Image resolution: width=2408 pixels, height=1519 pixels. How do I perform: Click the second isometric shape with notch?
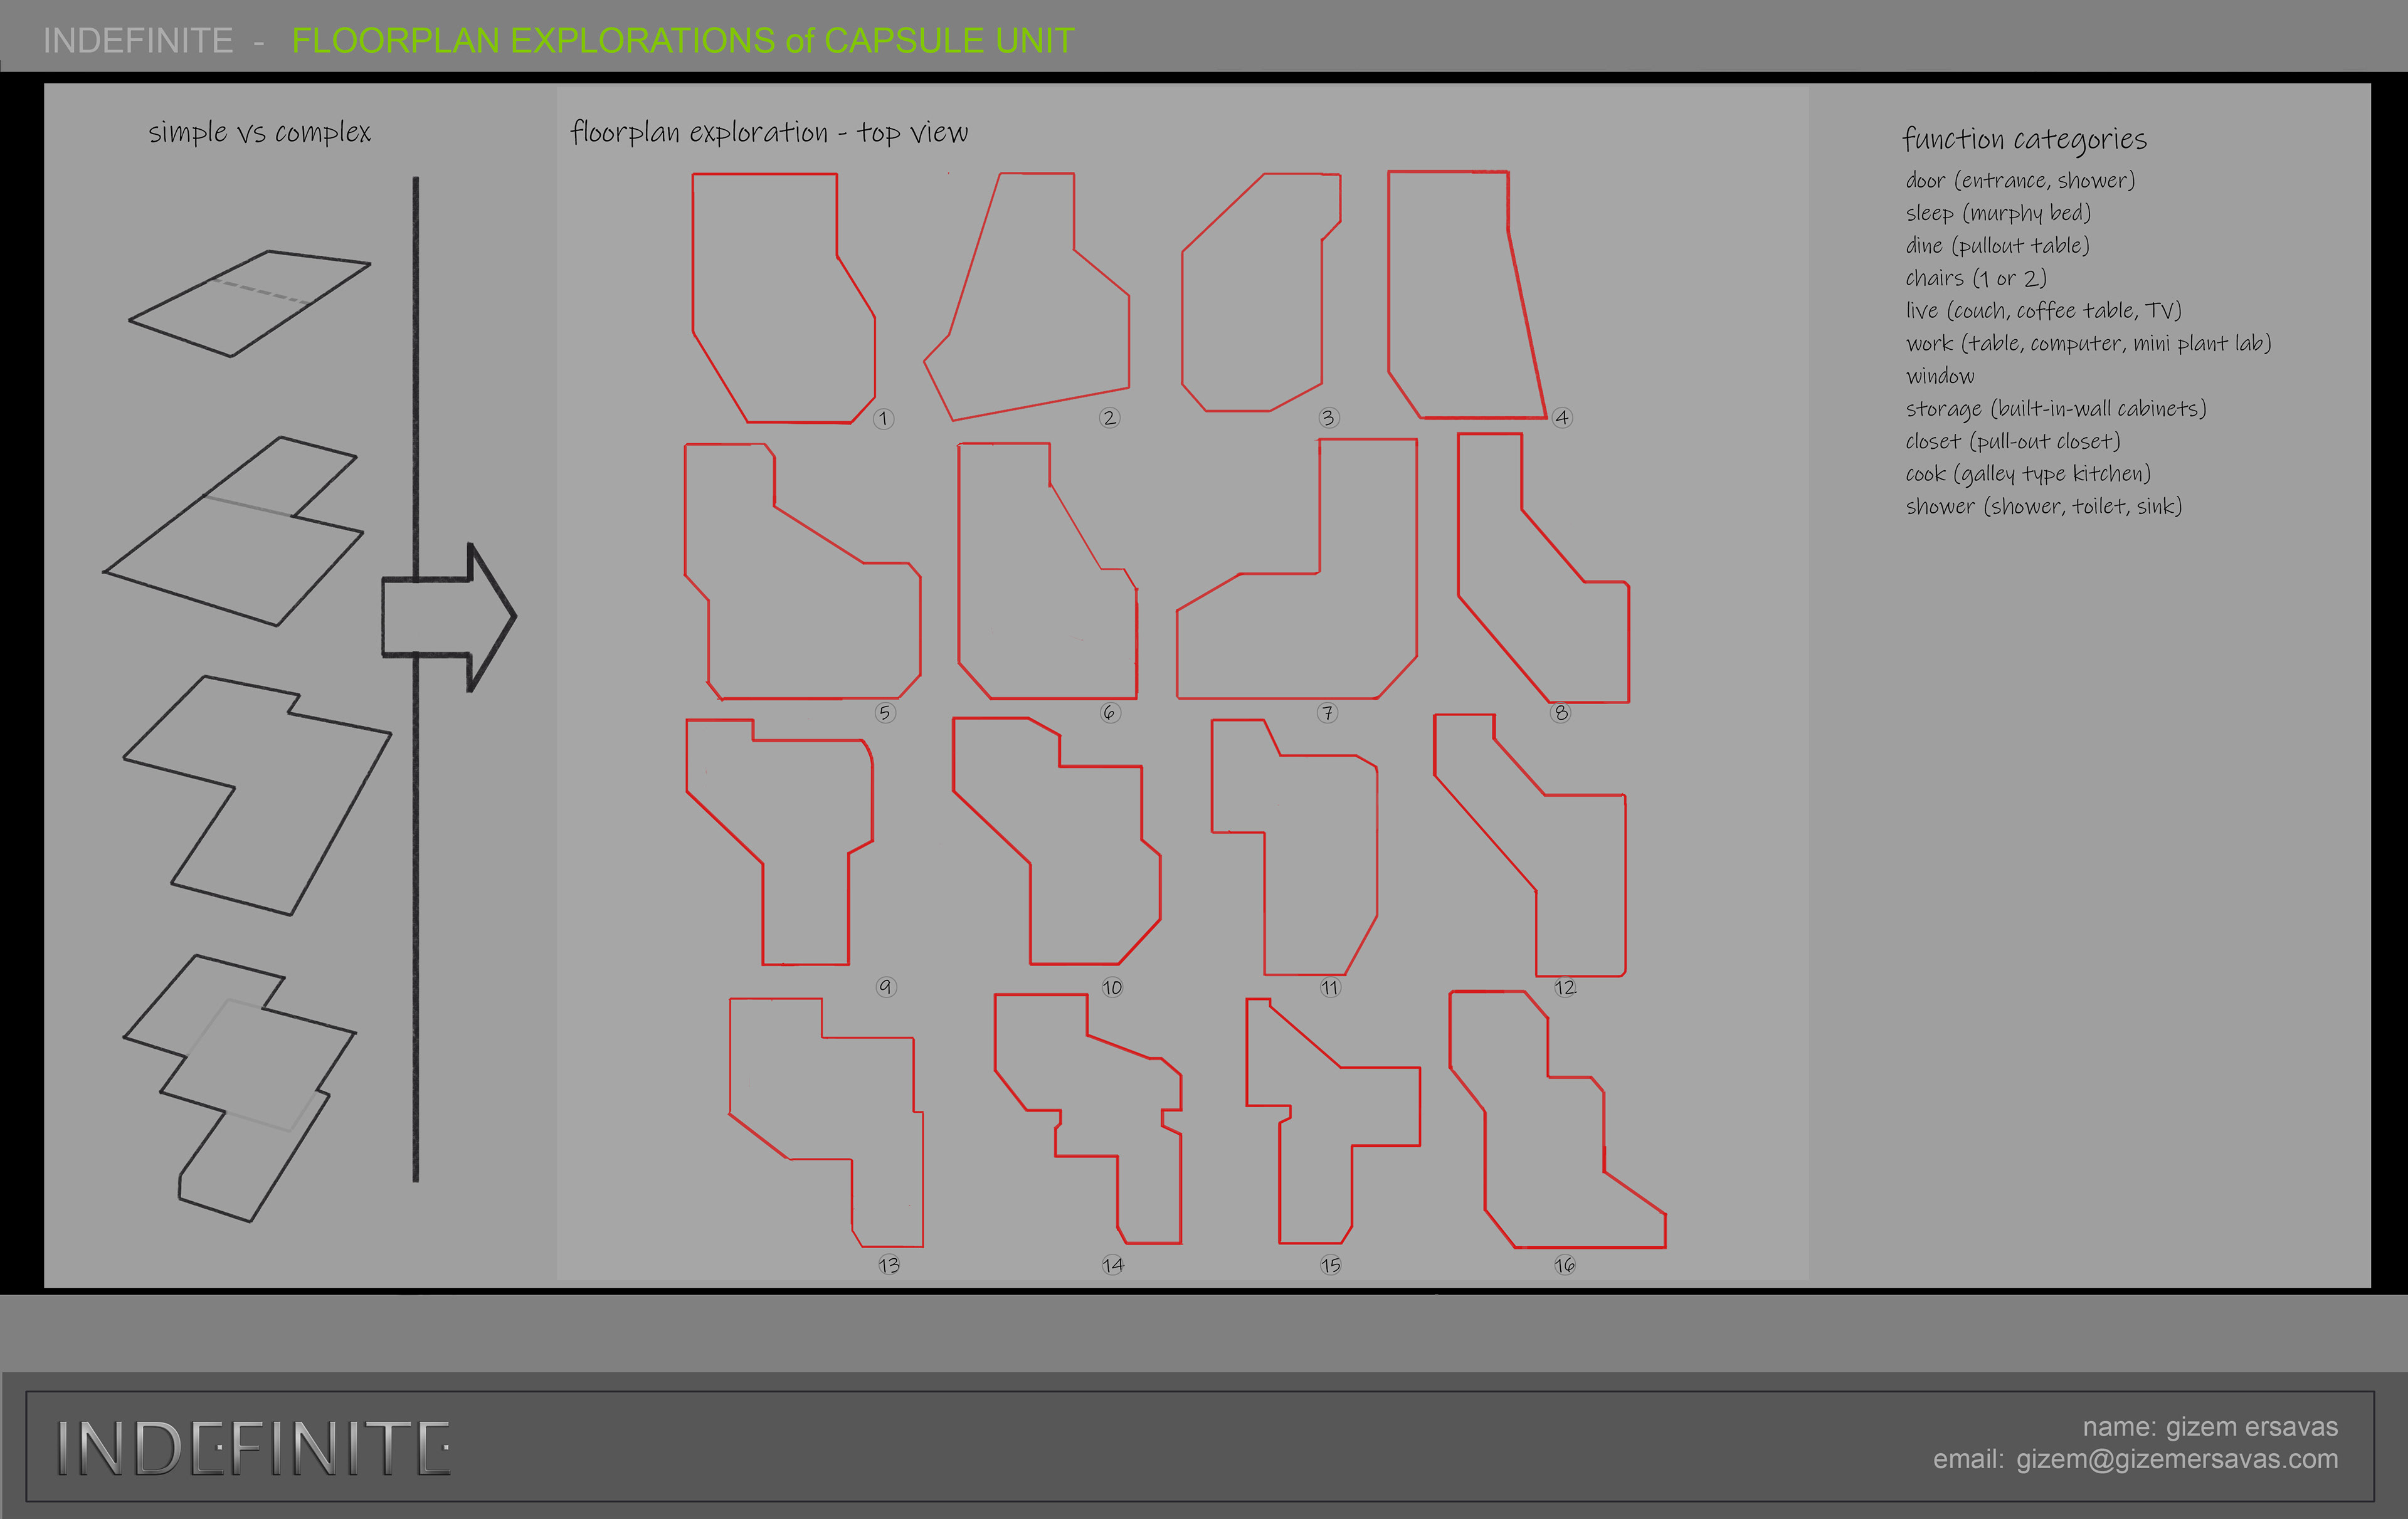coord(233,531)
